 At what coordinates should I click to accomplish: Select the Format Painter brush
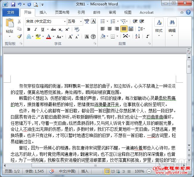19,36
